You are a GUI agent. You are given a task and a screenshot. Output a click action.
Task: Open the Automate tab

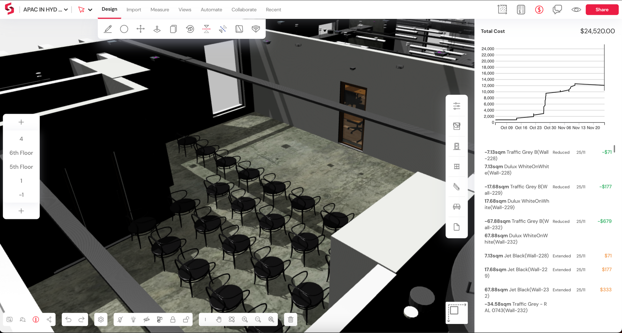click(211, 10)
